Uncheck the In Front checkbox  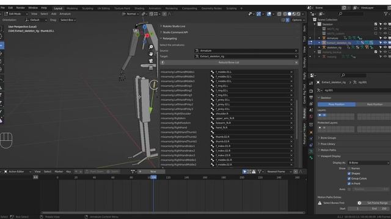click(349, 184)
